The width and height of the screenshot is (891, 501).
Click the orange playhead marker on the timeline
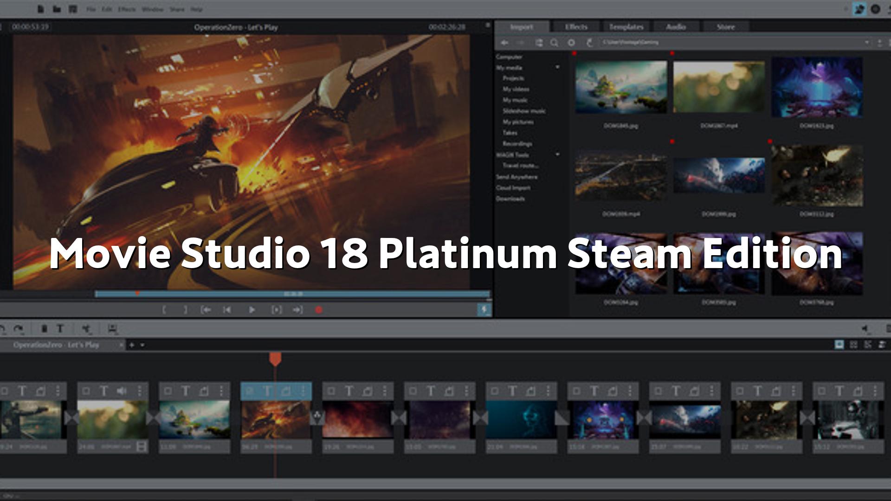point(275,359)
